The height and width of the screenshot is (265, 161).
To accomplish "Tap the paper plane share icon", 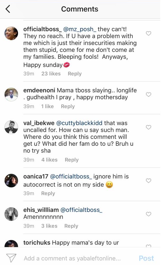I will (x=11, y=258).
